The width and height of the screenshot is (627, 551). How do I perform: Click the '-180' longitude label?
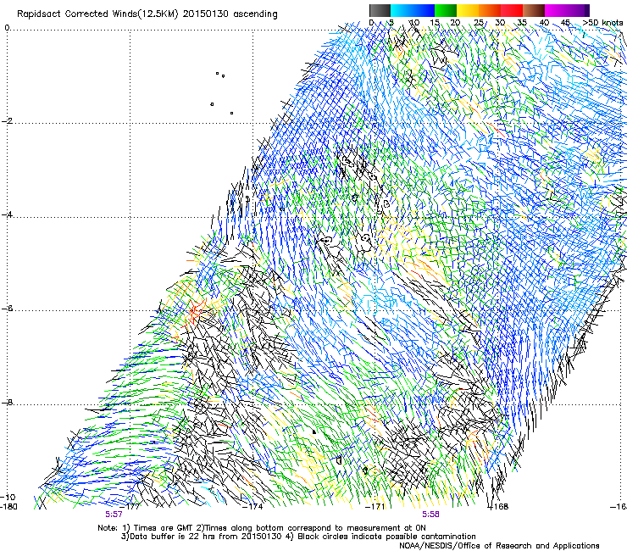pyautogui.click(x=8, y=507)
